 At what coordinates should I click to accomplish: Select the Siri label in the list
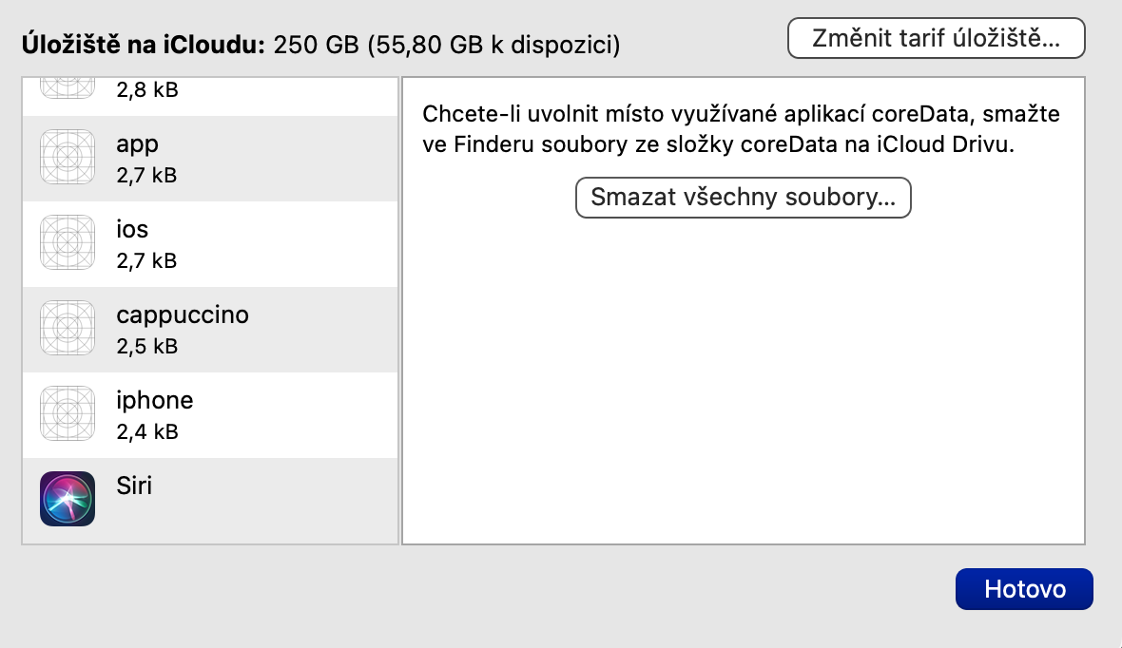[134, 486]
